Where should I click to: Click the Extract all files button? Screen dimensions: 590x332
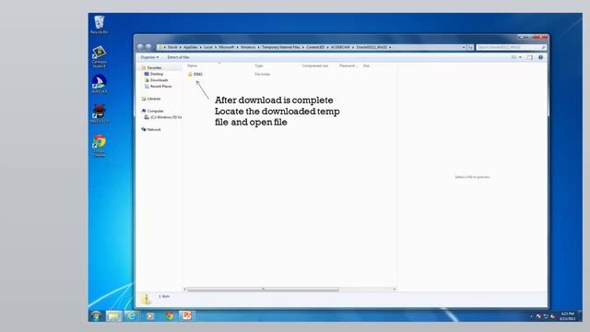click(x=178, y=57)
